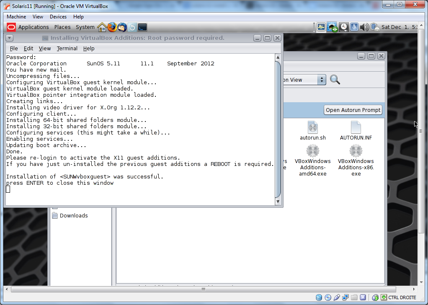This screenshot has height=305, width=428.
Task: Launch Firefox from the top panel
Action: pyautogui.click(x=112, y=27)
